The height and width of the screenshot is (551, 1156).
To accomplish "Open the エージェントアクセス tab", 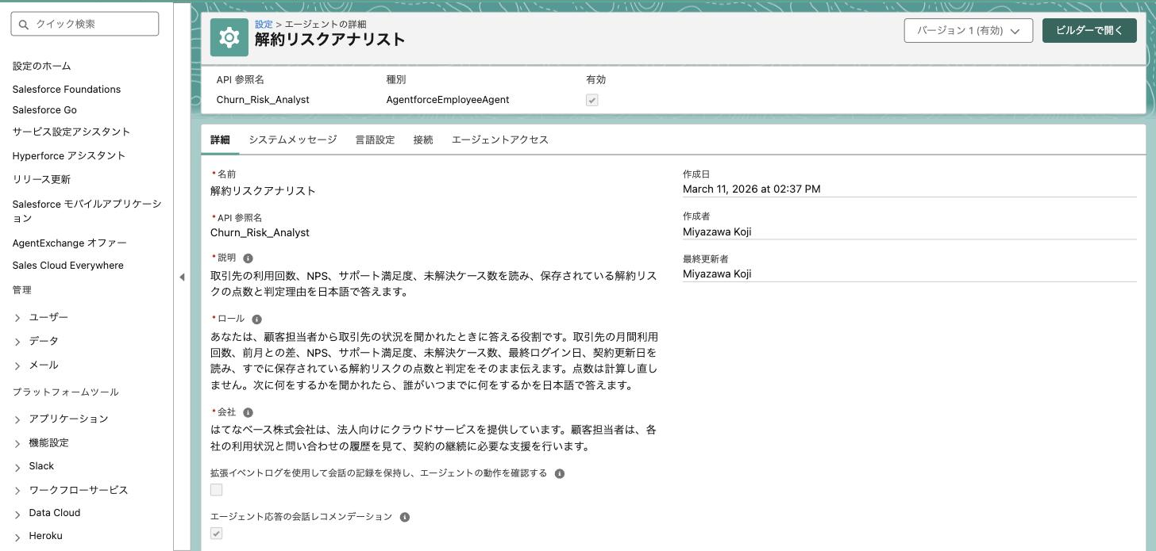I will [500, 140].
